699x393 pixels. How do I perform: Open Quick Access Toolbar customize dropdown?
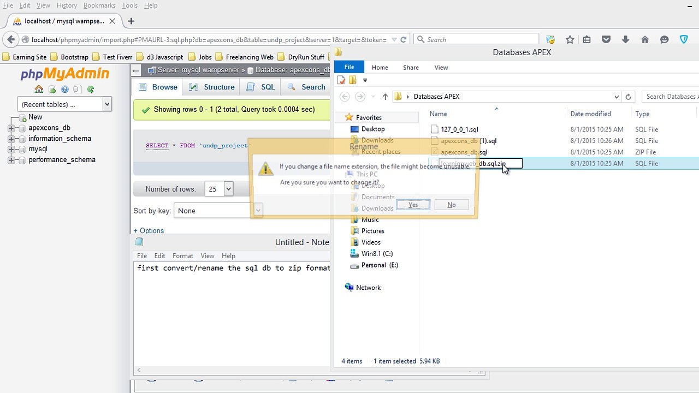click(365, 80)
